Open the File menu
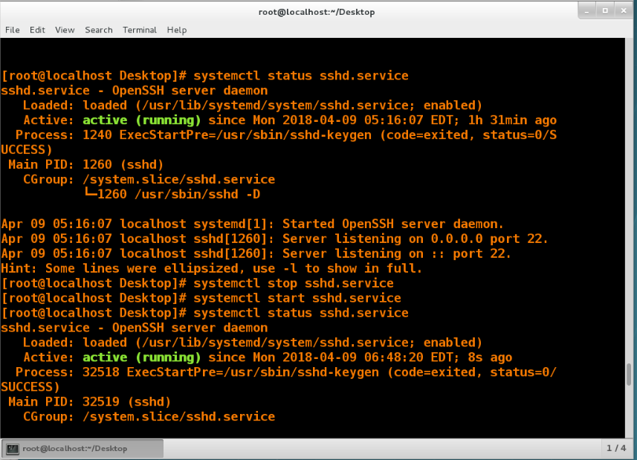The width and height of the screenshot is (637, 460). 12,30
